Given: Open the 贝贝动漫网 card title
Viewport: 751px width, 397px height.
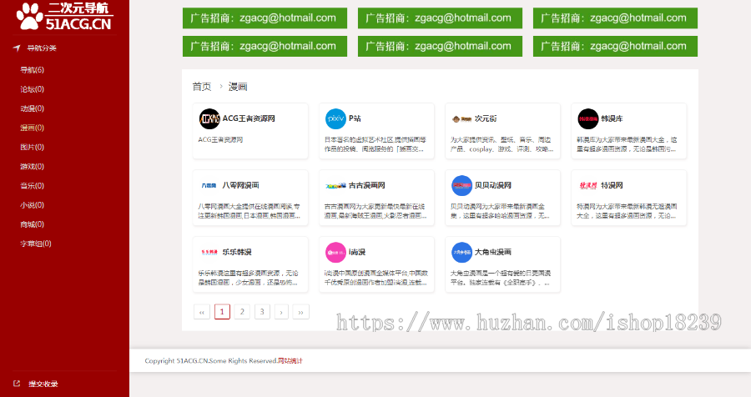Looking at the screenshot, I should (493, 185).
